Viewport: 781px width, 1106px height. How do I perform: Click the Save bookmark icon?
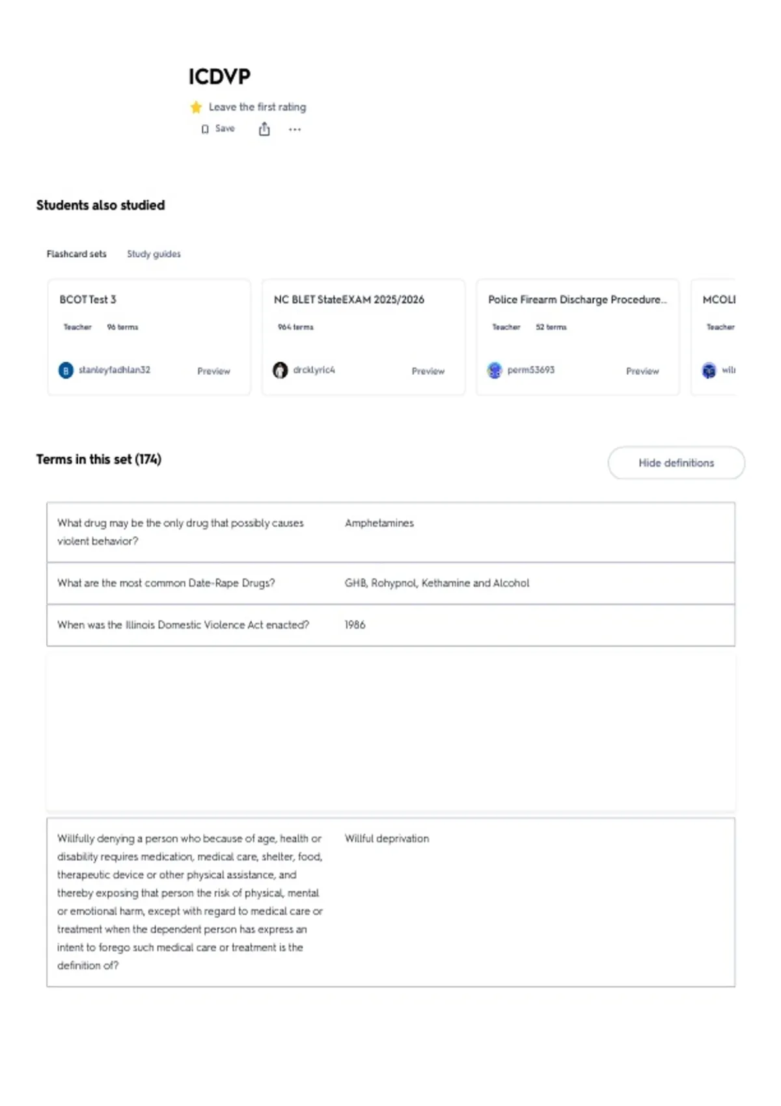point(205,129)
